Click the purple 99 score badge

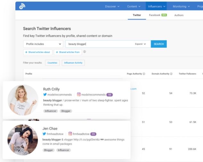pos(93,134)
